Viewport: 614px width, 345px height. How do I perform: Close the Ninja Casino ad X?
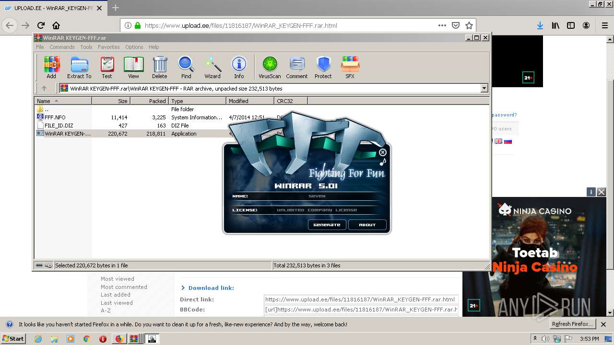click(601, 192)
